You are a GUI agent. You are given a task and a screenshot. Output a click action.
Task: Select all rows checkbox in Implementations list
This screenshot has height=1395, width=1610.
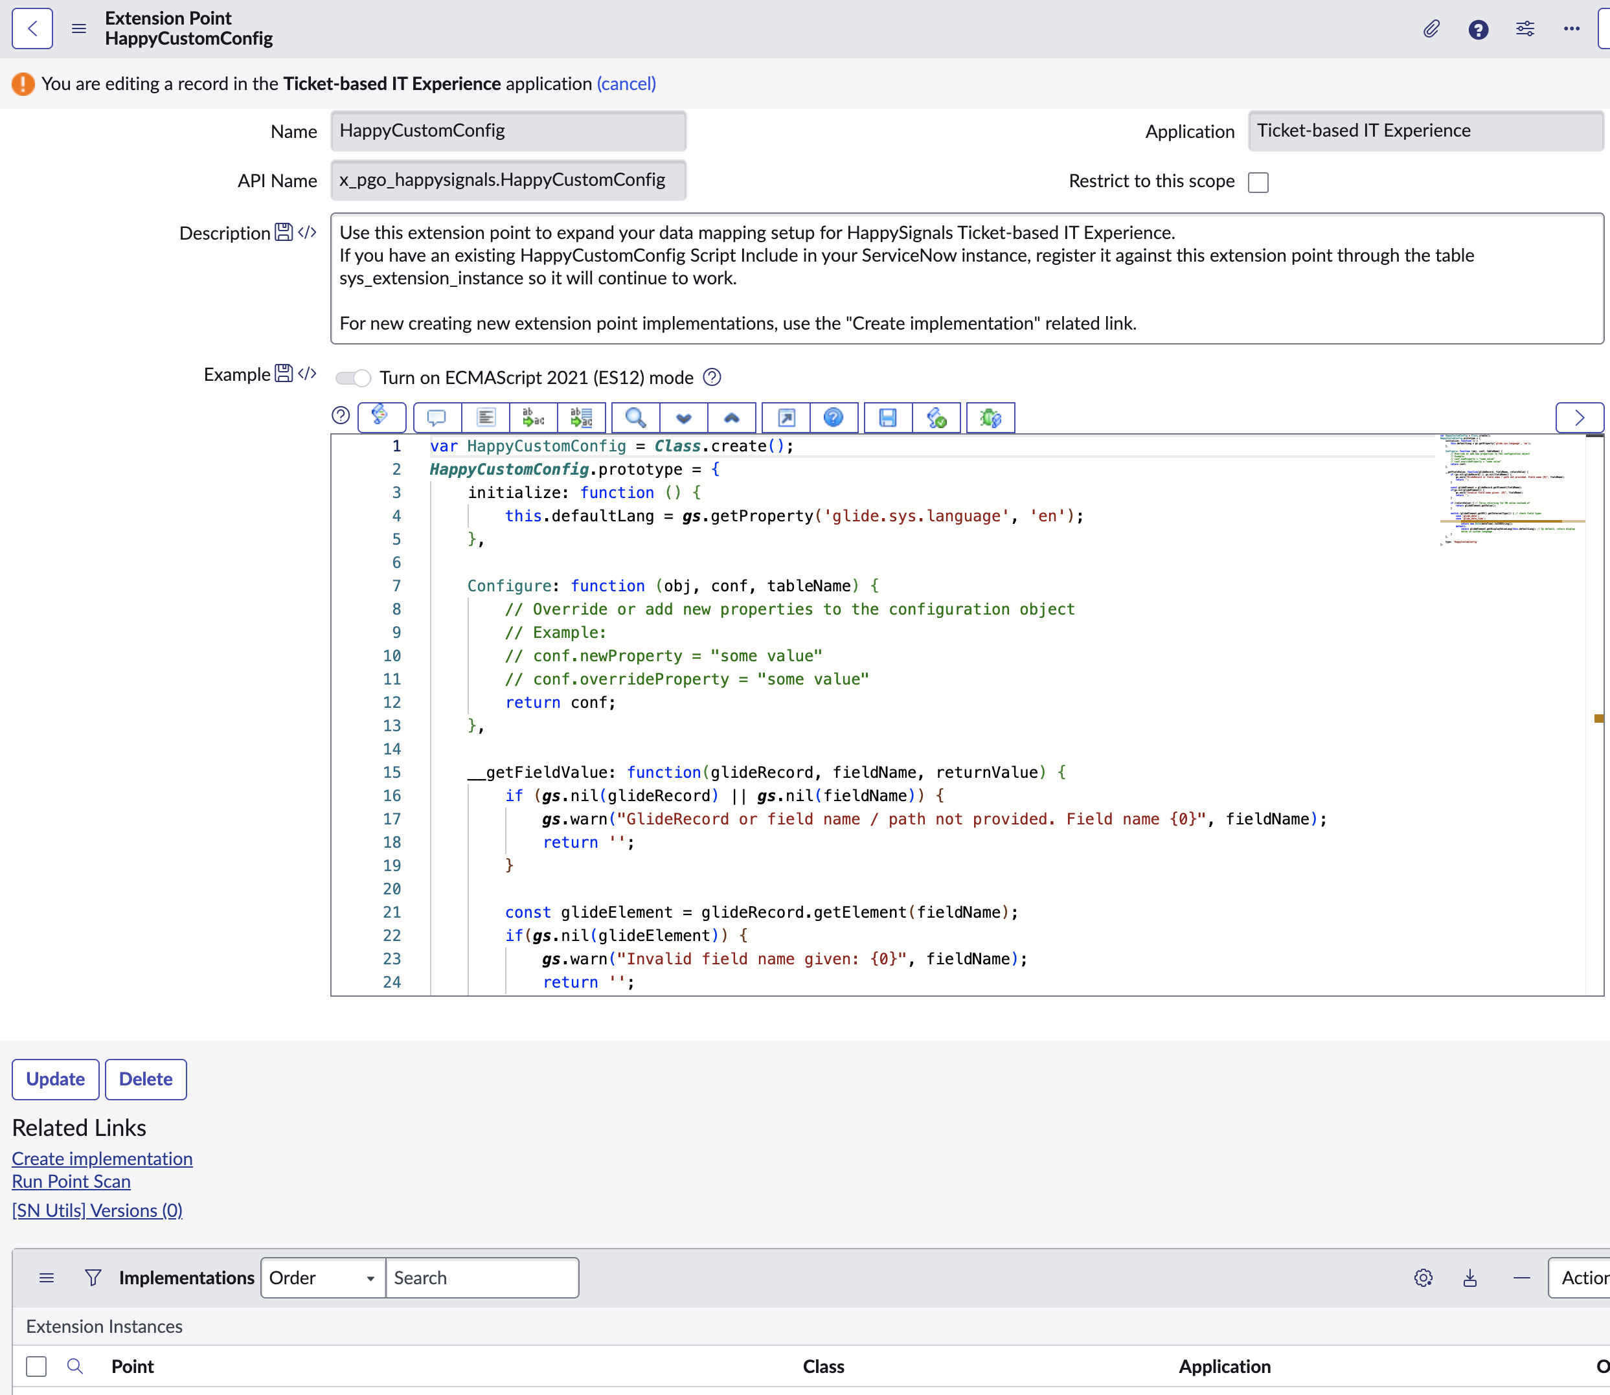pos(36,1367)
